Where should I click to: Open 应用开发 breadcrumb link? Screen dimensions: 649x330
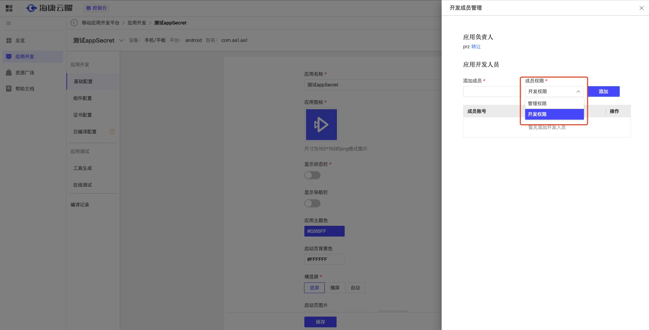pyautogui.click(x=137, y=23)
